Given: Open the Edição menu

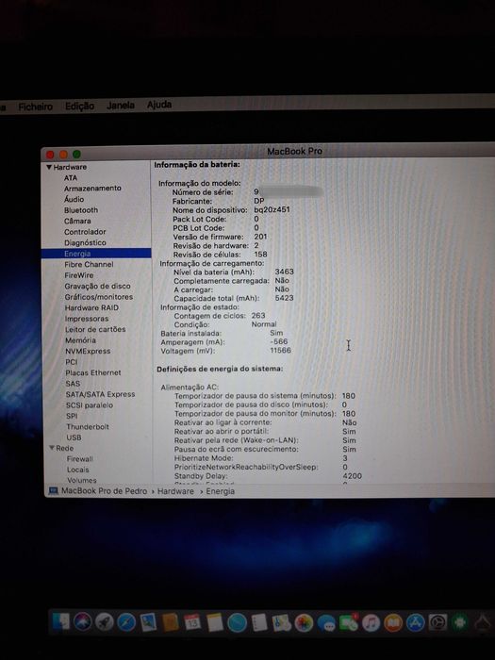Looking at the screenshot, I should (79, 106).
